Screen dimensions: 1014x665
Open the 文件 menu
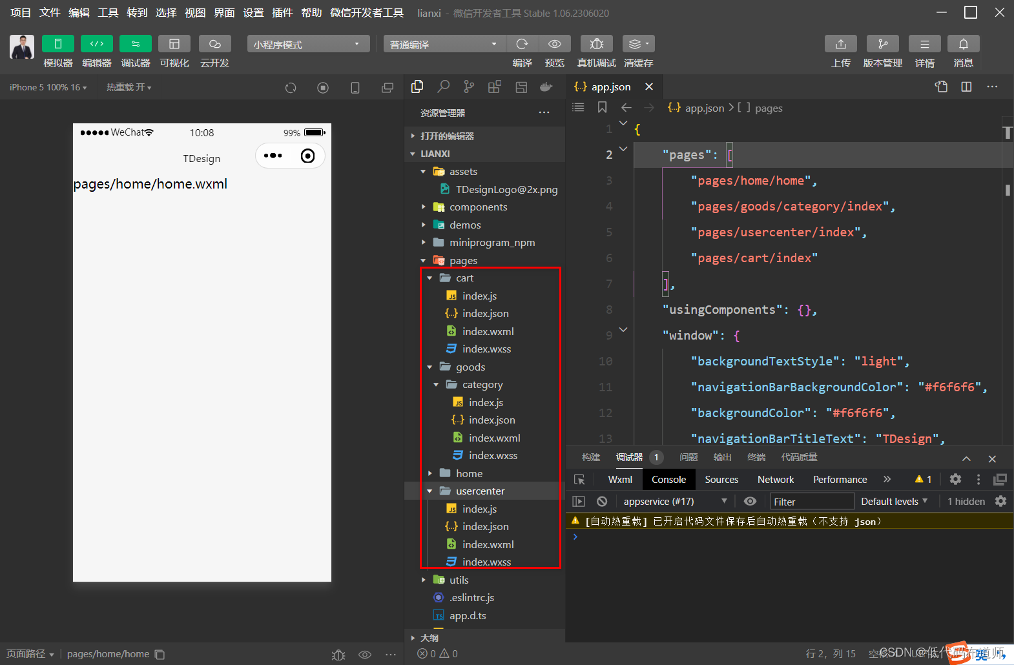point(50,13)
